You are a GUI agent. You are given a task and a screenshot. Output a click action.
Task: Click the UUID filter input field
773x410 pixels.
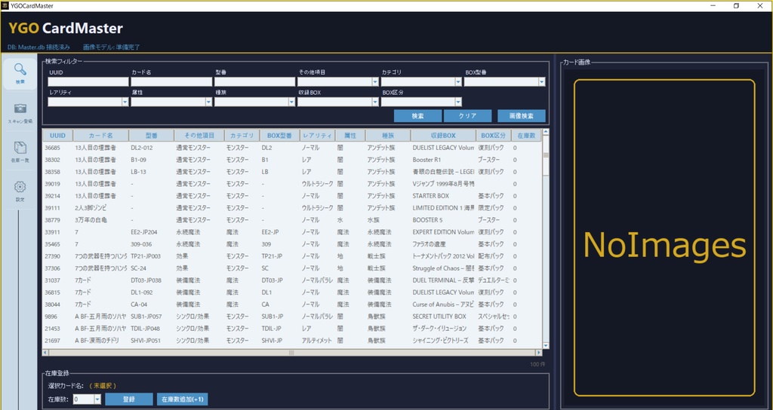point(88,81)
